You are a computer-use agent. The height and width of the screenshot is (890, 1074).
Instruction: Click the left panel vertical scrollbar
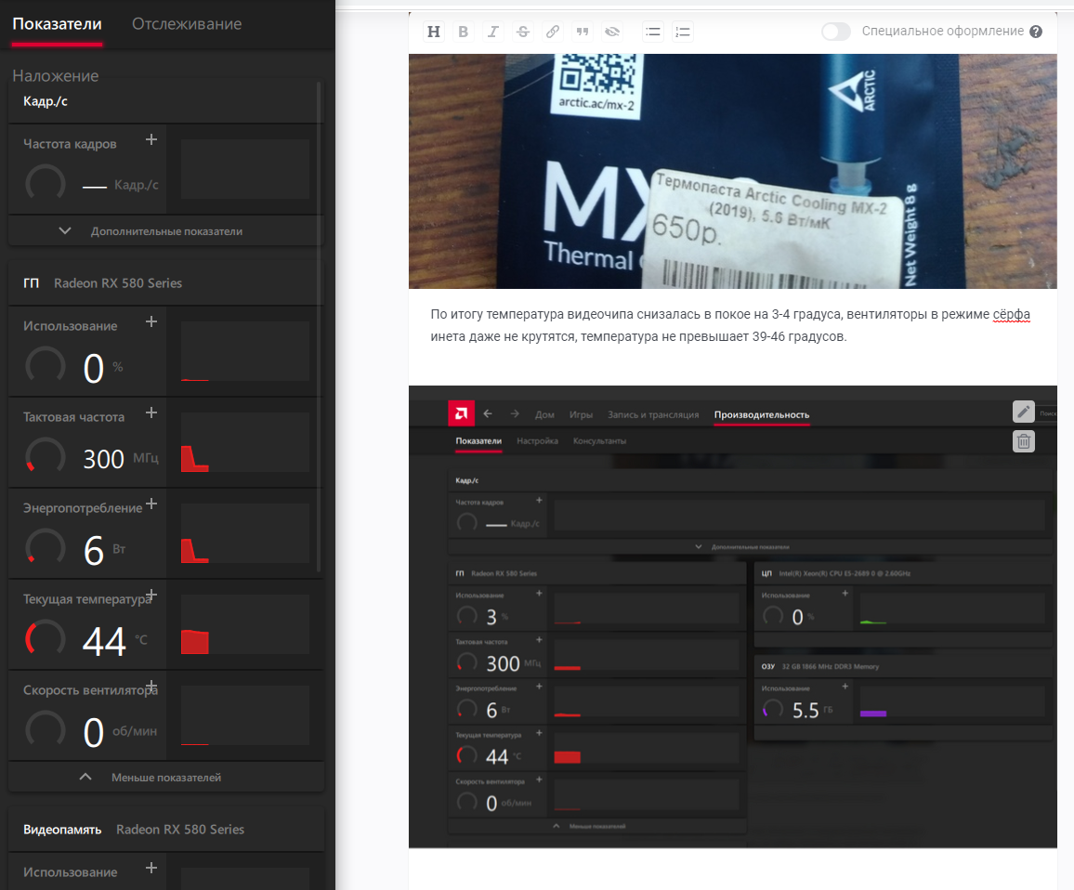coord(319,328)
